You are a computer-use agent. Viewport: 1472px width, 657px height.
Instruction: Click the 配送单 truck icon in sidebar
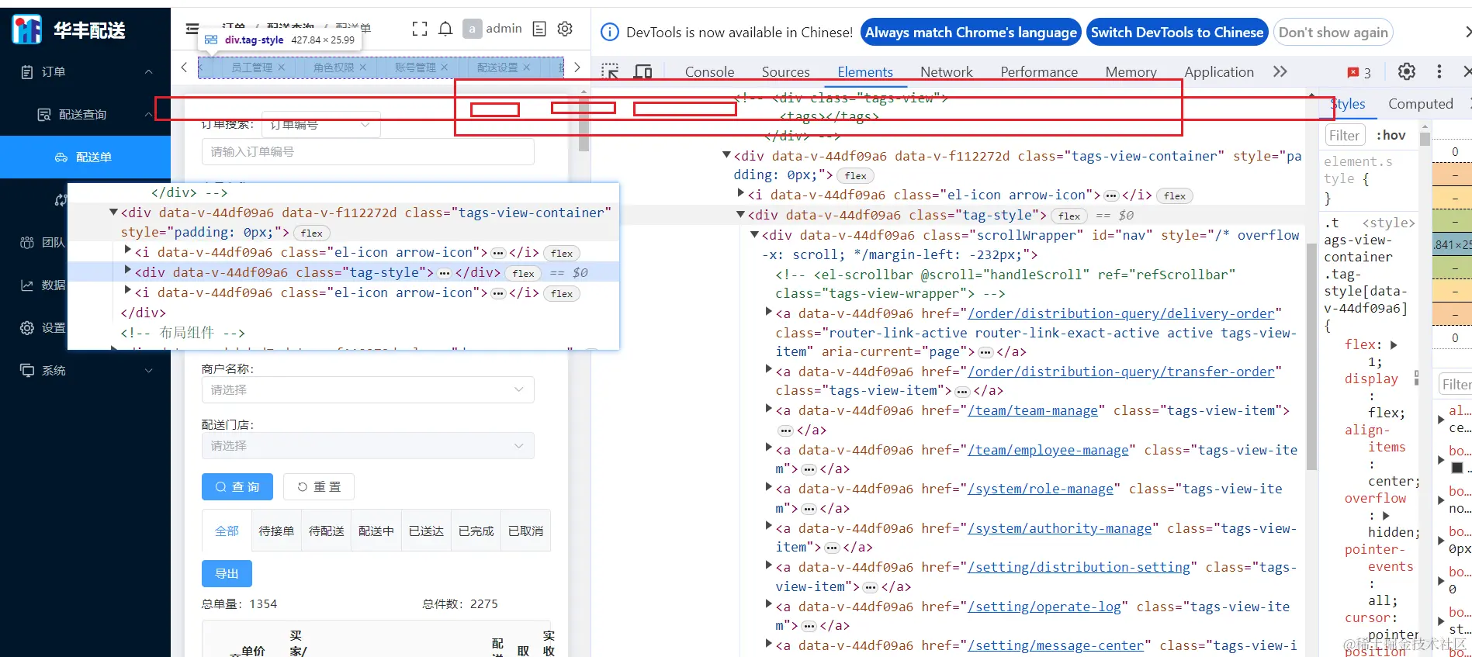(x=61, y=157)
